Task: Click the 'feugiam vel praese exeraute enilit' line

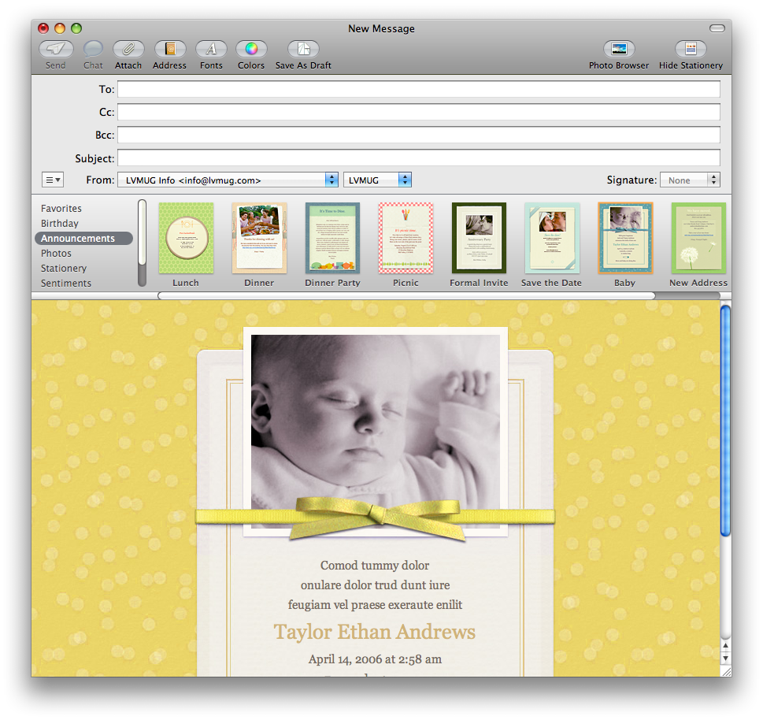Action: (375, 605)
